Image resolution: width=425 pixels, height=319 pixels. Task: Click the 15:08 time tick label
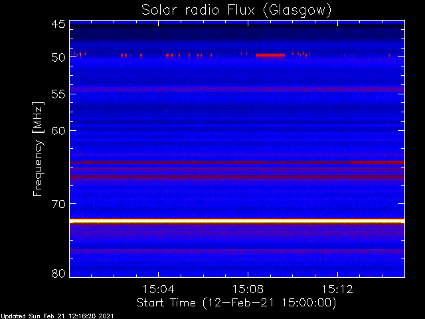(248, 289)
